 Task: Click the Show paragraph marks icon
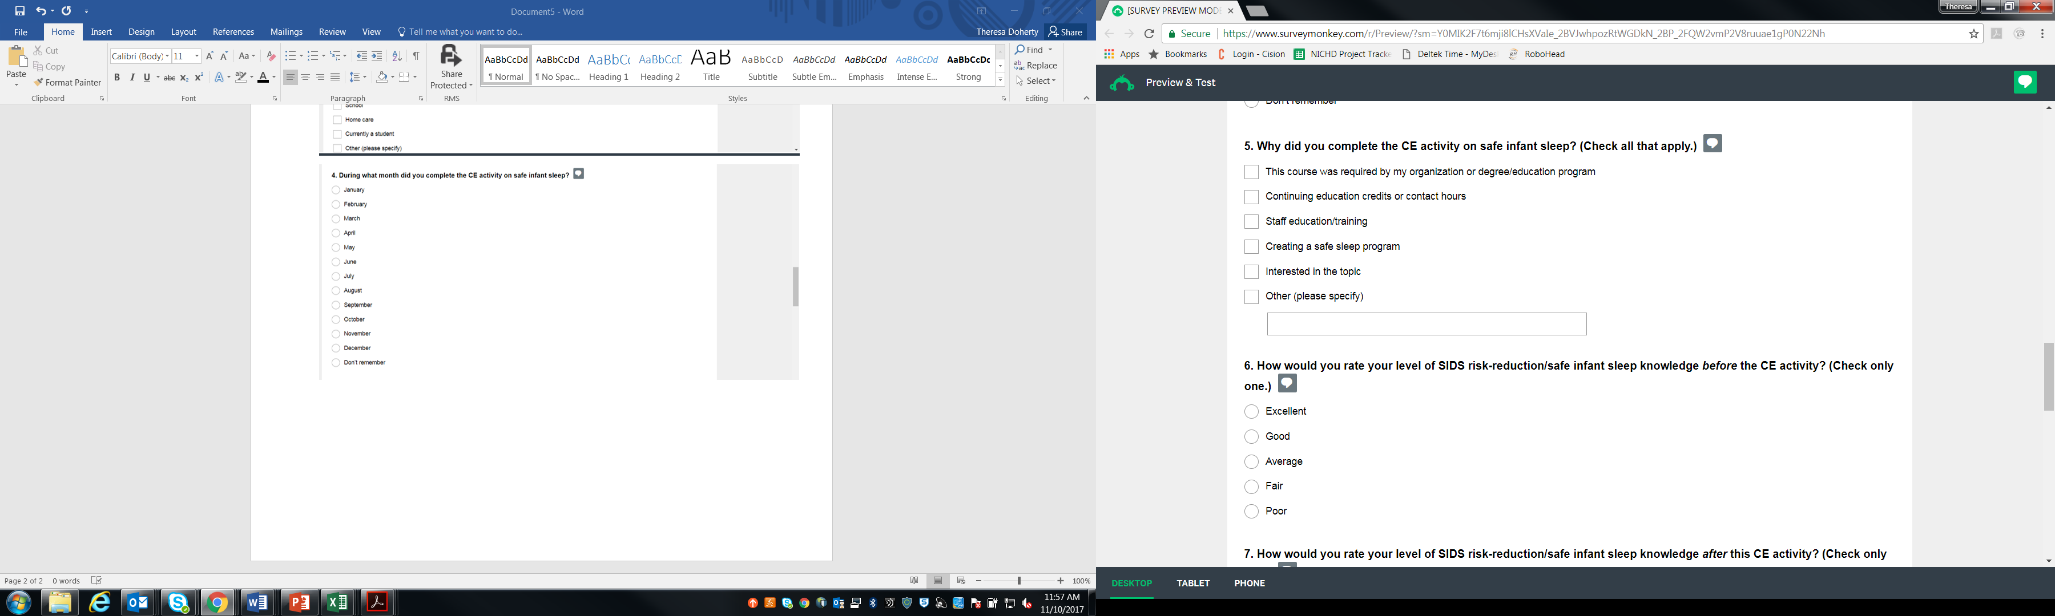[x=416, y=56]
